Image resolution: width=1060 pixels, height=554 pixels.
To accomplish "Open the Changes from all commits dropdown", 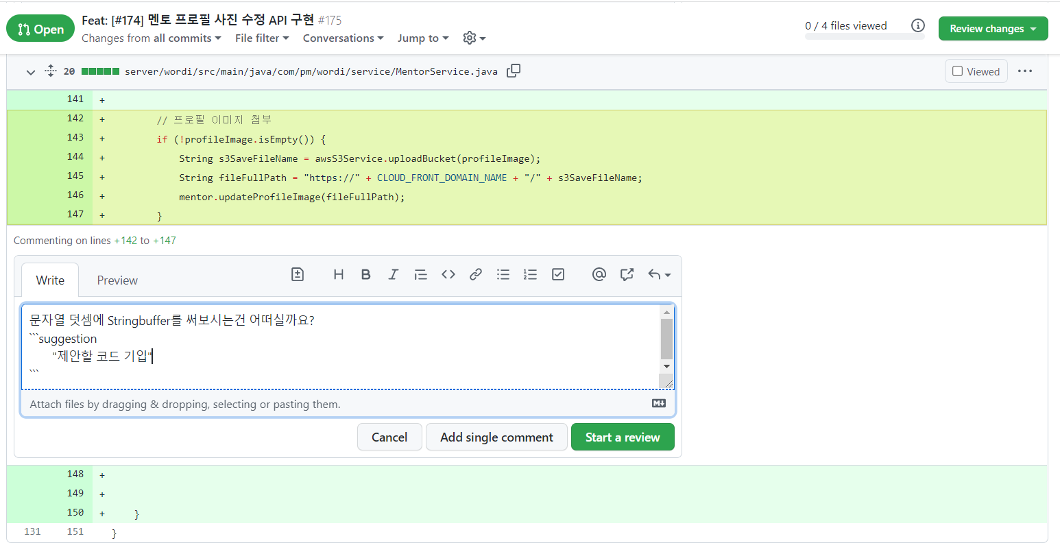I will (152, 38).
